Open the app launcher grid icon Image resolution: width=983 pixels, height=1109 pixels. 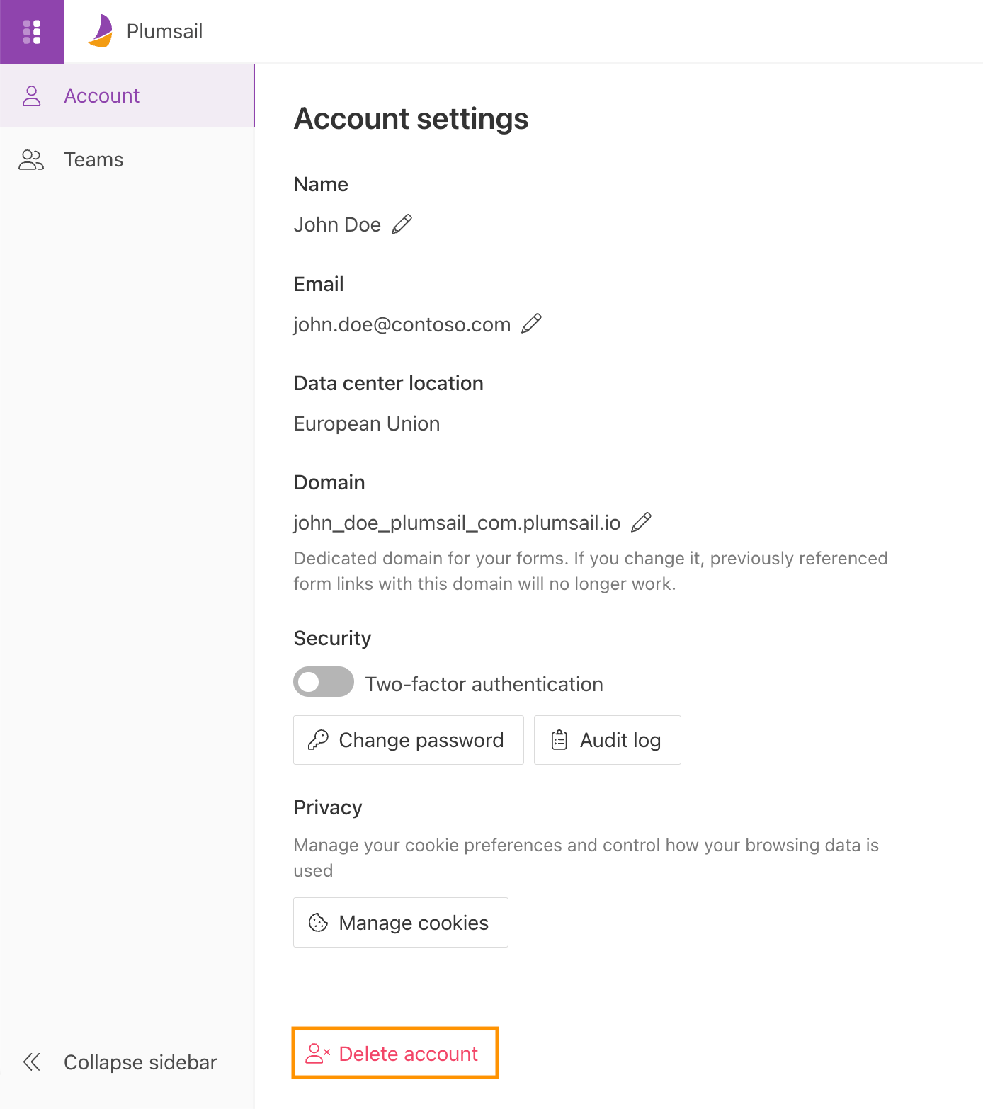(x=32, y=32)
